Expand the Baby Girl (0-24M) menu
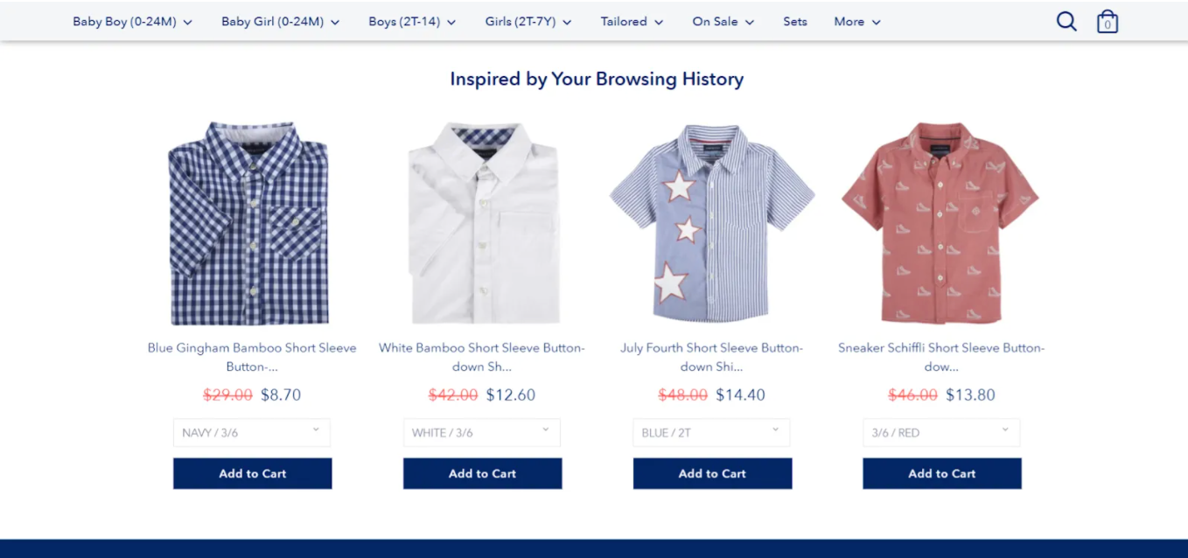 coord(280,22)
